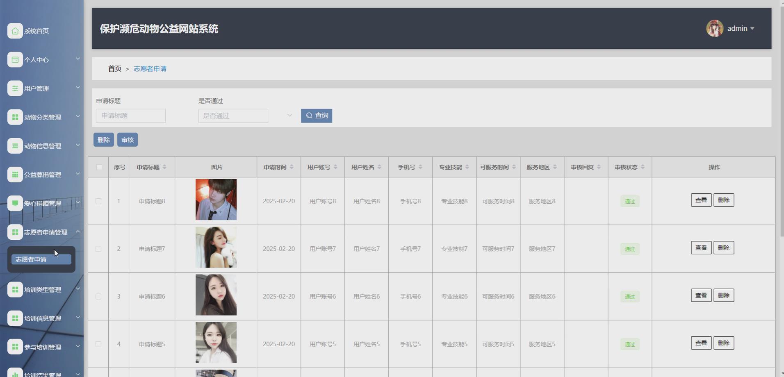Sort by 可服务时间 column arrows
Viewport: 784px width, 377px height.
[x=514, y=167]
